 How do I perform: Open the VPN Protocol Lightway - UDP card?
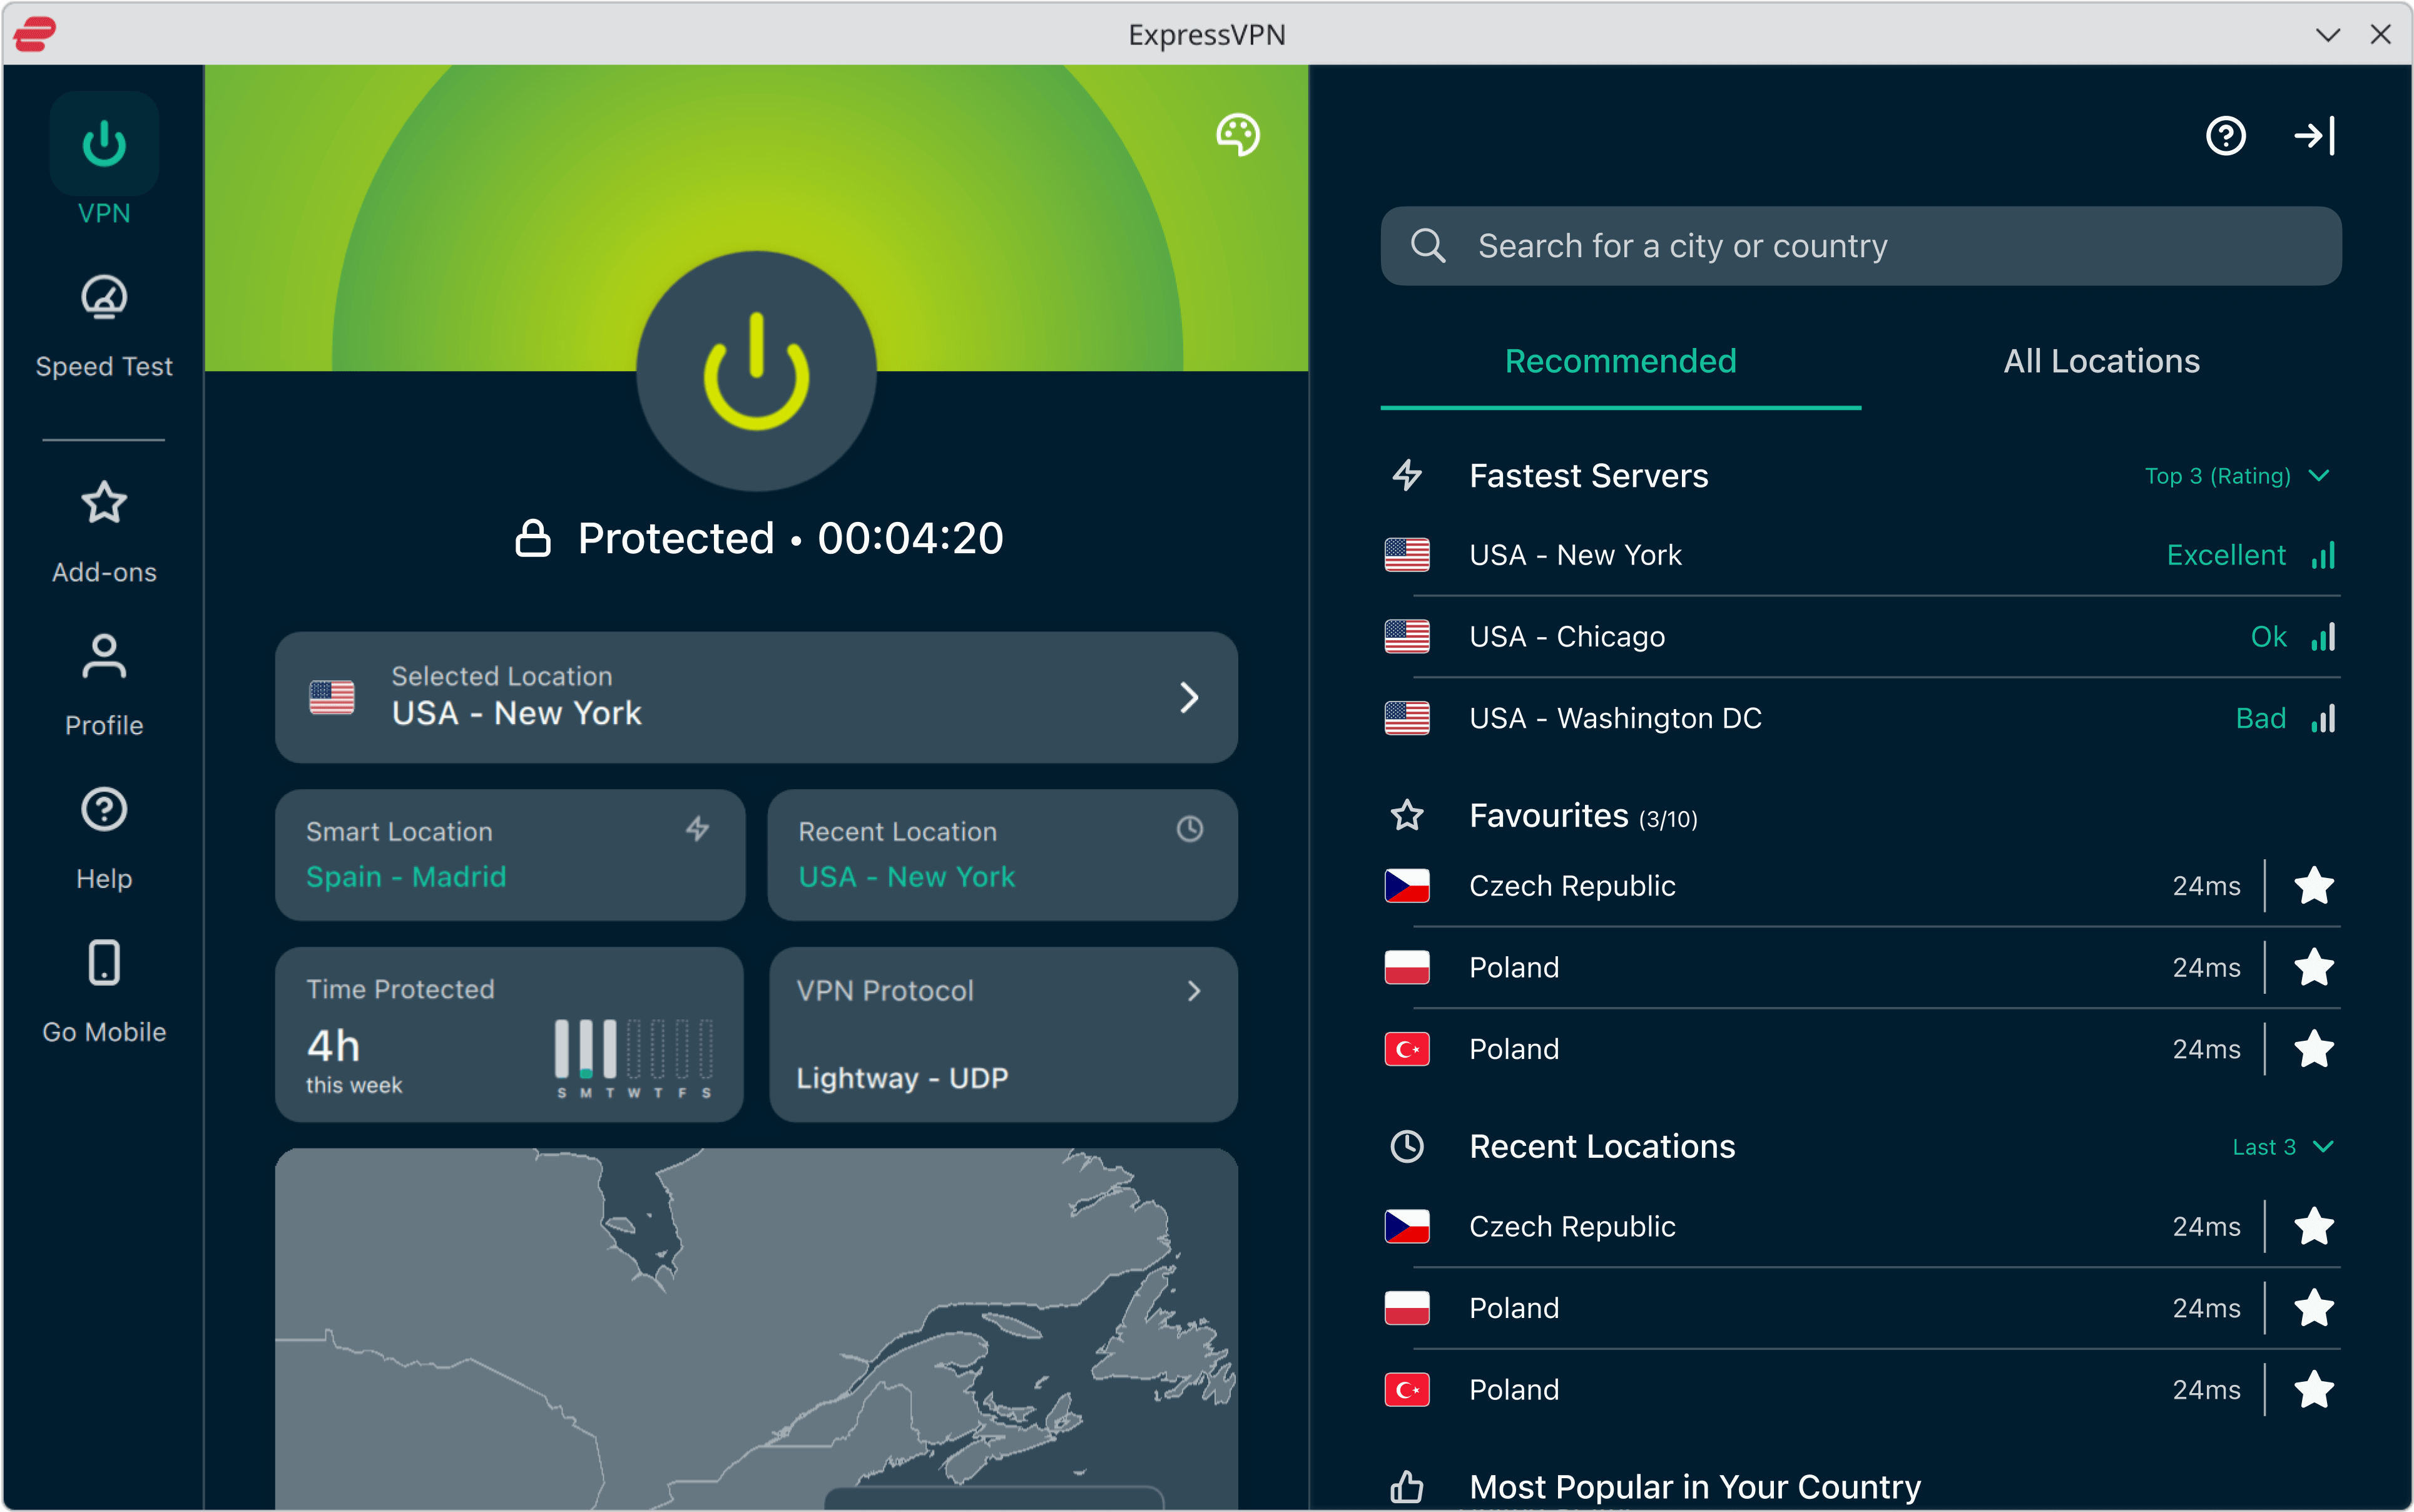pyautogui.click(x=1002, y=1034)
